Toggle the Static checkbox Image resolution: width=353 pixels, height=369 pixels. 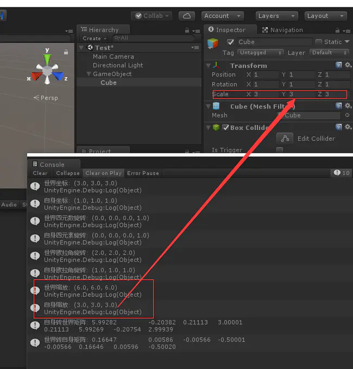[319, 42]
